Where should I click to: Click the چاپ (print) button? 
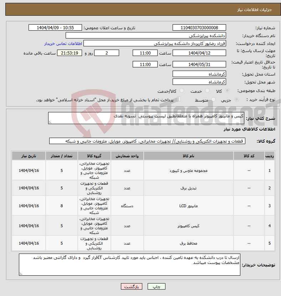coord(156,287)
